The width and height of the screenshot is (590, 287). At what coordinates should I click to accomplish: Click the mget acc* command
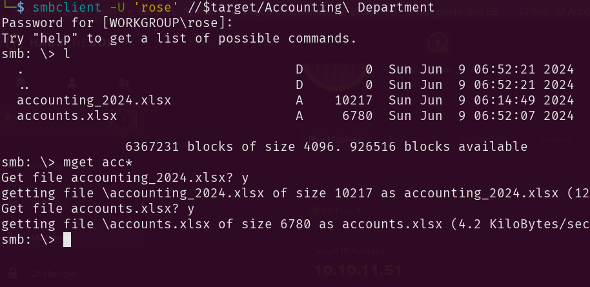pyautogui.click(x=97, y=163)
